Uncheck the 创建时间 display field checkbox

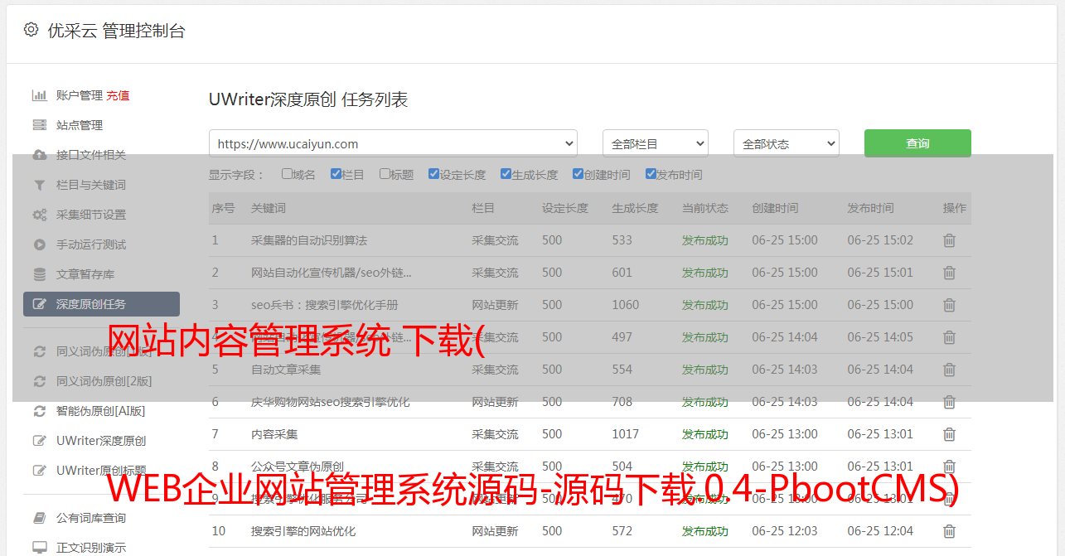tap(578, 174)
